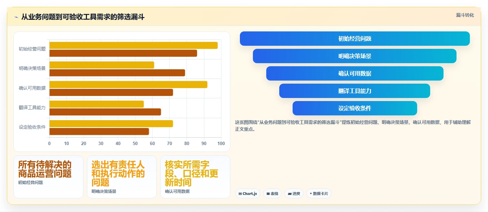This screenshot has width=488, height=212.
Task: Click the brown bar for 明确决策场景
Action: [x=117, y=73]
